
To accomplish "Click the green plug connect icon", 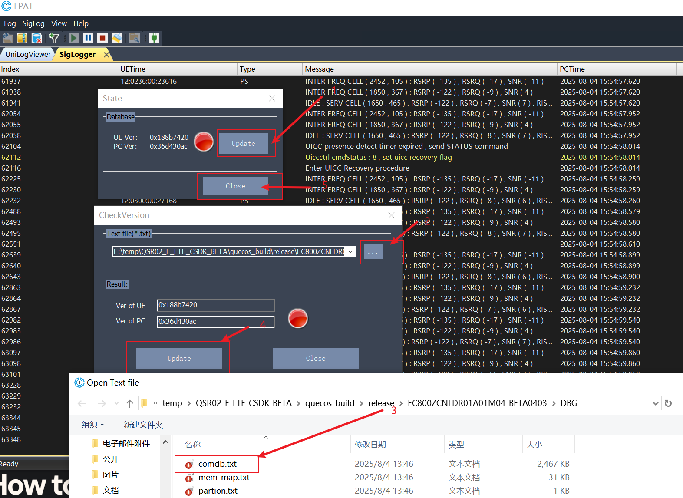I will coord(154,38).
